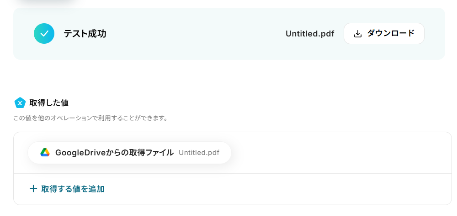Click the この値を他のオペレーションで利用 description text
Viewport: 457px width, 216px height.
pos(90,118)
